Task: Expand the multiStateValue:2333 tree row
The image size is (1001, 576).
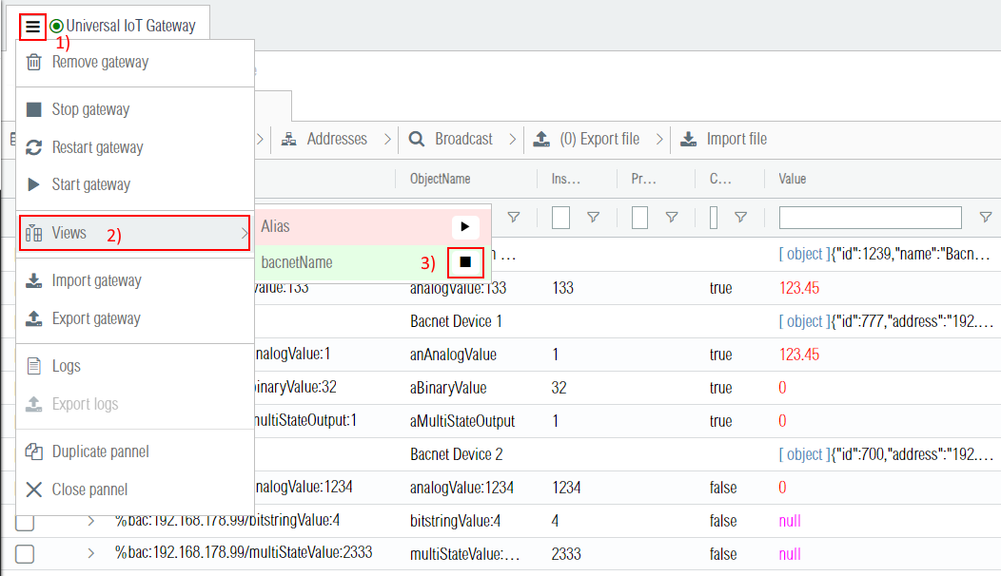Action: click(91, 554)
